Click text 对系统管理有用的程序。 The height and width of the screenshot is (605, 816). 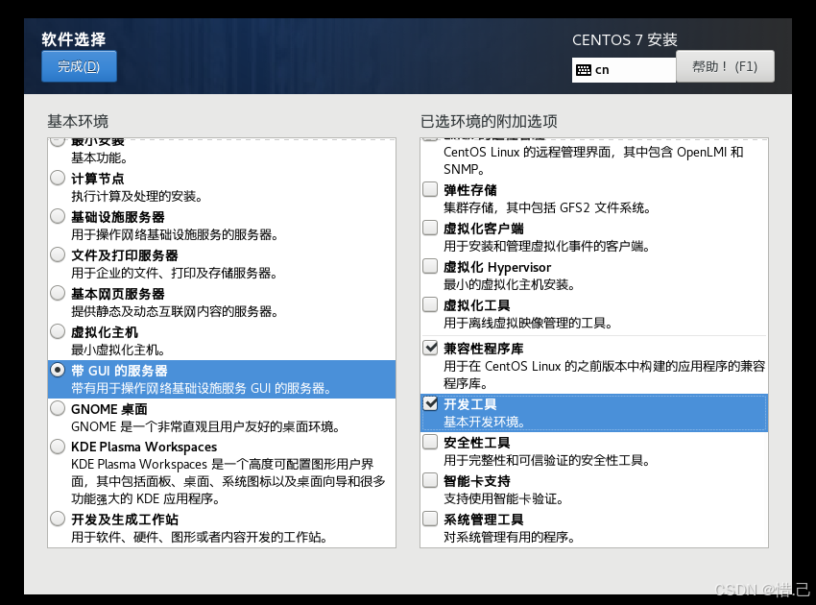click(509, 538)
